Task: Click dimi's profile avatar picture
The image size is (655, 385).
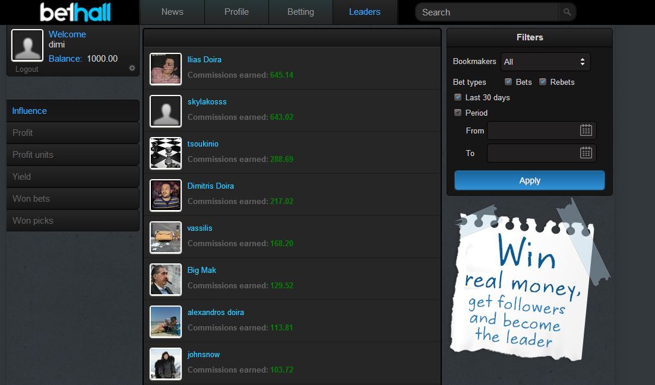Action: pyautogui.click(x=27, y=46)
